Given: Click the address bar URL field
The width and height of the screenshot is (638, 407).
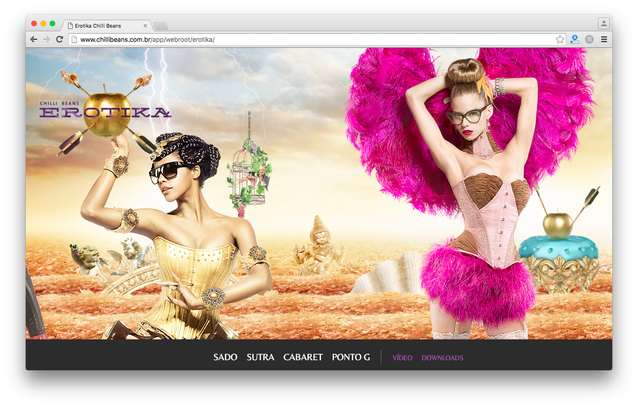Looking at the screenshot, I should [317, 40].
